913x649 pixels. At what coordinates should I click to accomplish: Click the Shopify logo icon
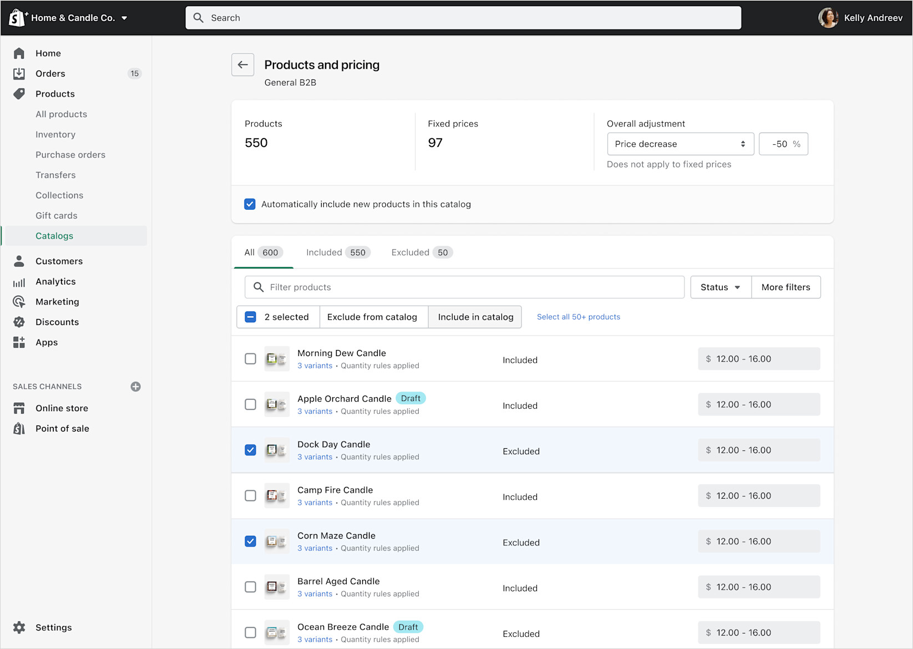coord(18,18)
